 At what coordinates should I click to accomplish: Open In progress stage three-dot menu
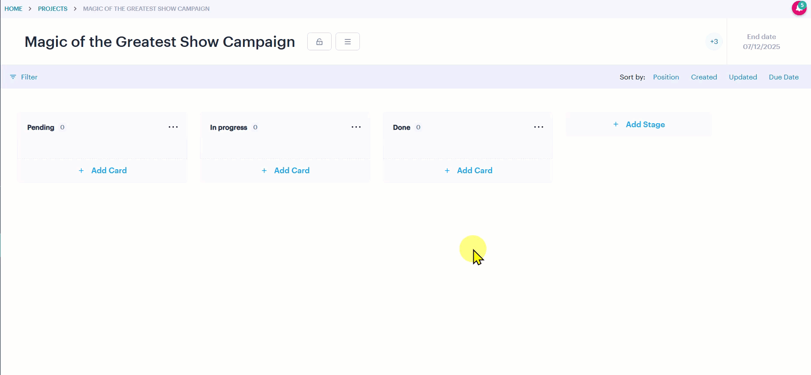pyautogui.click(x=356, y=127)
